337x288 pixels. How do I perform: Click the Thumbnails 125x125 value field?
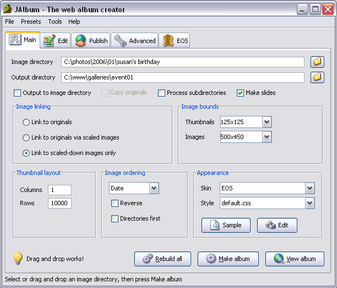click(x=241, y=122)
